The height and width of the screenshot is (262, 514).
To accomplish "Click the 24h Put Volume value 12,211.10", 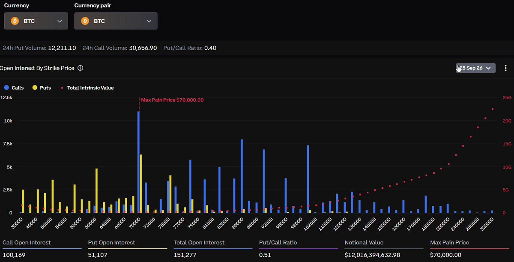I will pos(62,48).
